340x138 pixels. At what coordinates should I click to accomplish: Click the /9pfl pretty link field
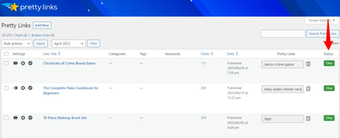click(x=283, y=119)
